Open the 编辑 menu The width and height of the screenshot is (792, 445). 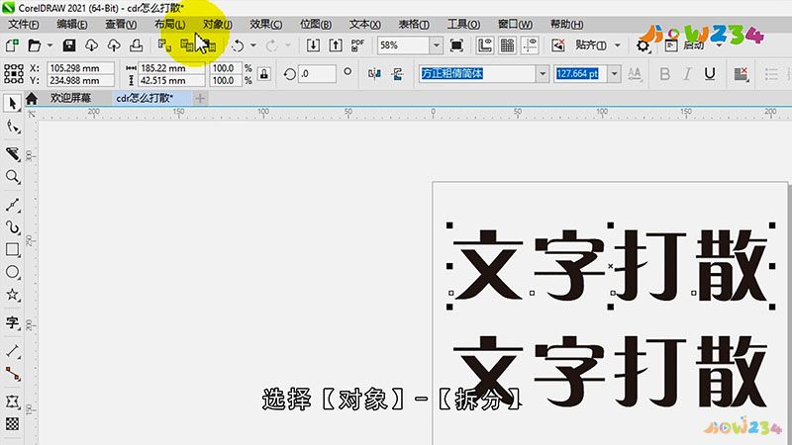point(71,24)
